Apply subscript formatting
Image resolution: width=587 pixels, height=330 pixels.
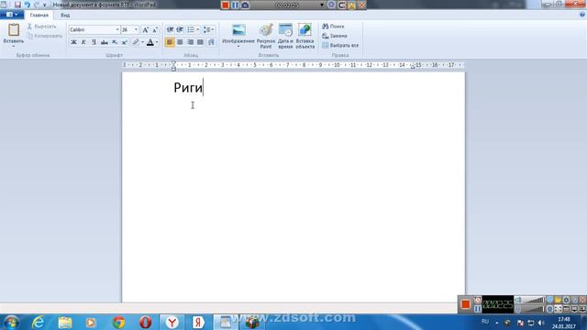(x=115, y=42)
